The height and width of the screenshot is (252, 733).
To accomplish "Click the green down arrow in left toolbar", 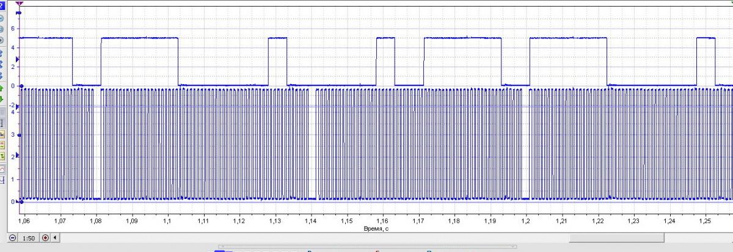I will pyautogui.click(x=2, y=98).
